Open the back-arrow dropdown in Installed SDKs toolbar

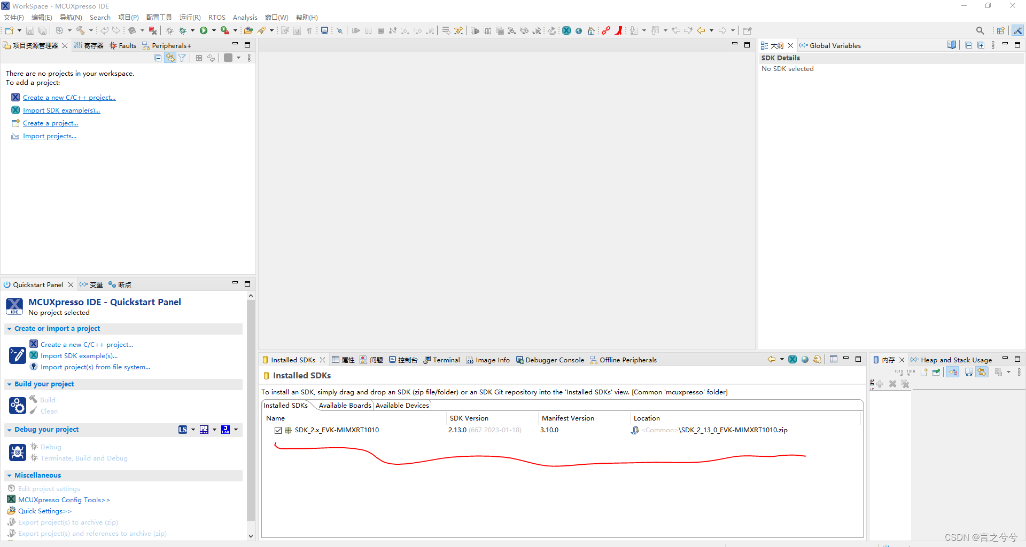782,359
